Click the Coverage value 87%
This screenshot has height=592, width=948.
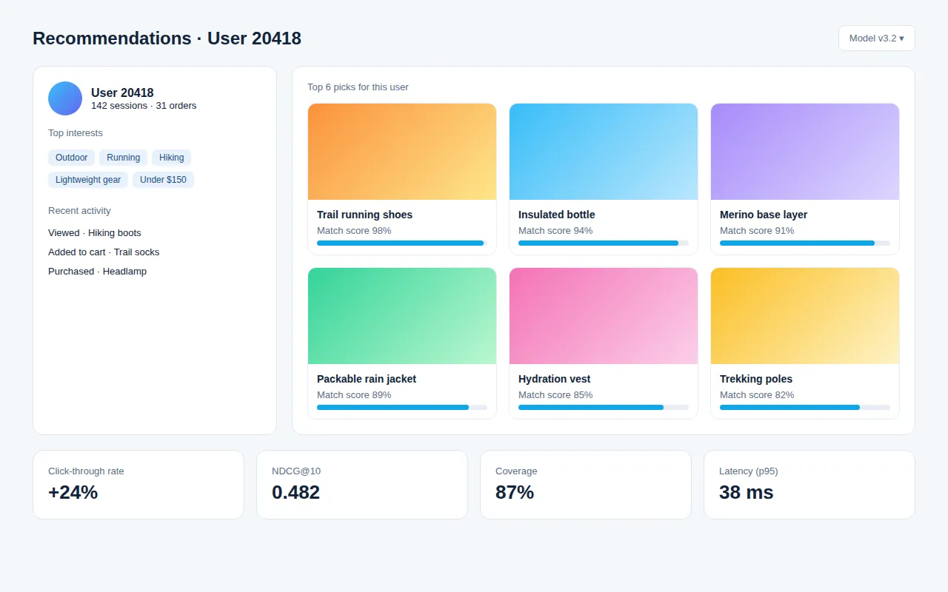tap(515, 492)
